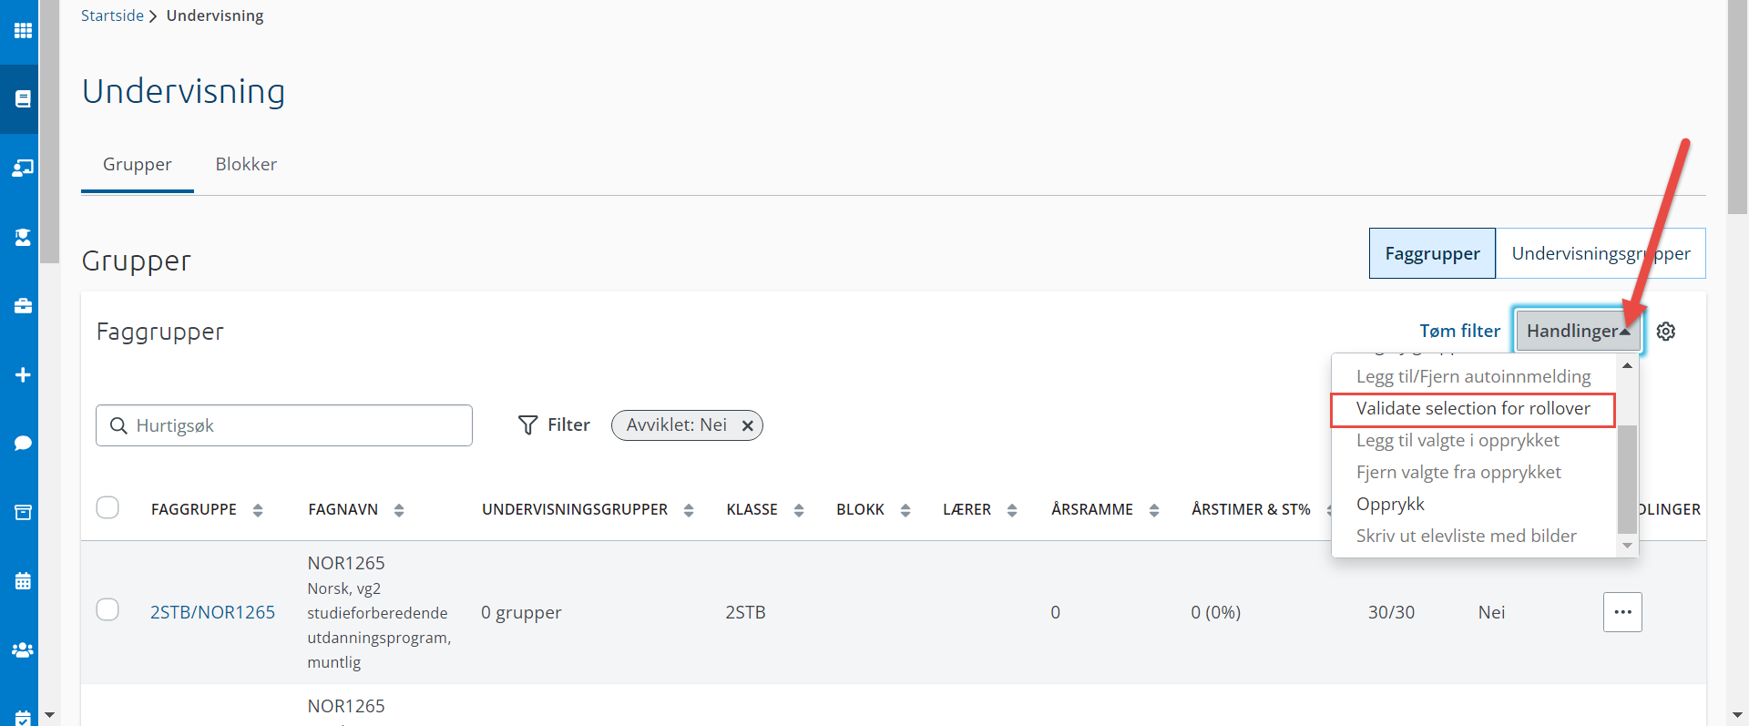The image size is (1749, 726).
Task: Open the 2STB/NOR1265 faggruppe link
Action: click(212, 612)
